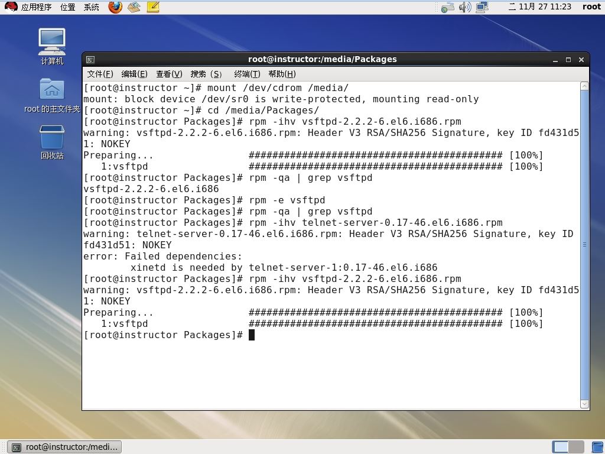Open the terminal 编辑(E) menu
The width and height of the screenshot is (605, 454).
[134, 74]
